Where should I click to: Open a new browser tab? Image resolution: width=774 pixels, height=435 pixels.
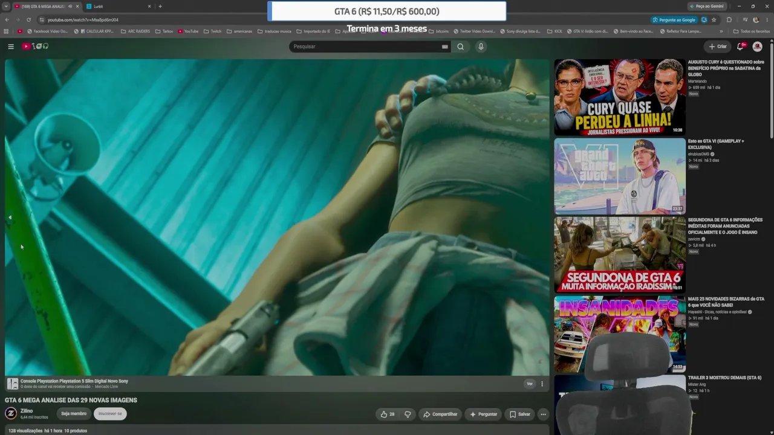click(x=160, y=7)
